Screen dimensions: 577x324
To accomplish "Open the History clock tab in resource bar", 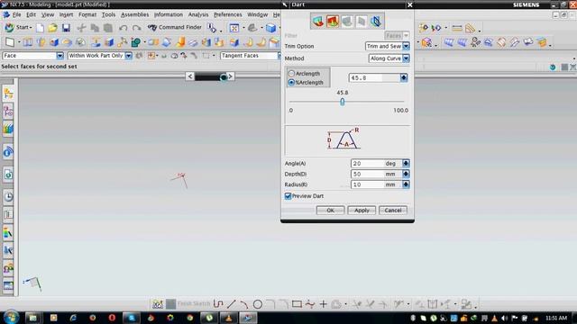I will (8, 197).
